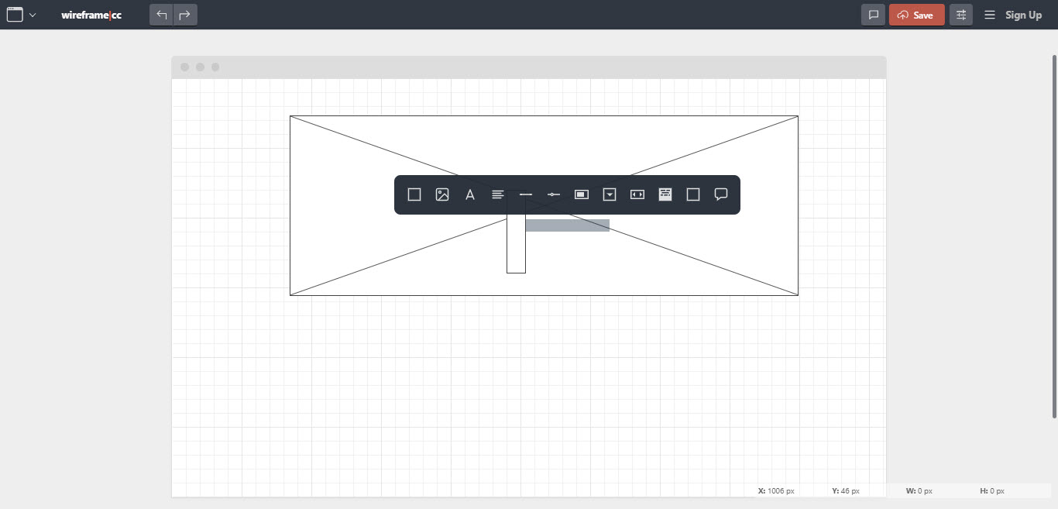Screen dimensions: 1058x509
Task: Open the viewport size dropdown
Action: click(22, 14)
